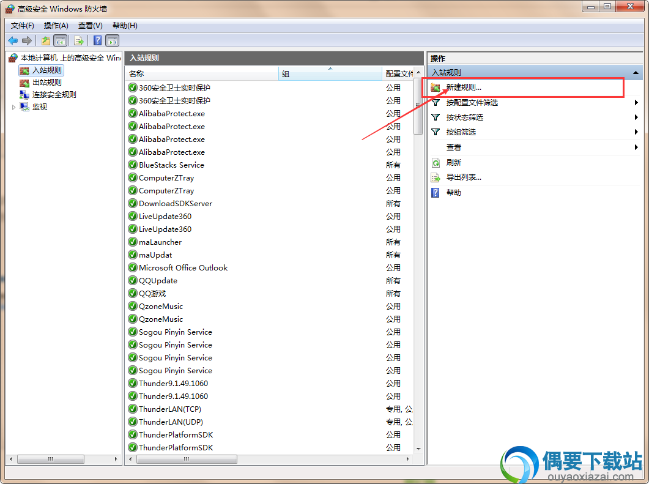Click tree pane horizontal scrollbar thumb
This screenshot has height=484, width=649.
click(51, 459)
